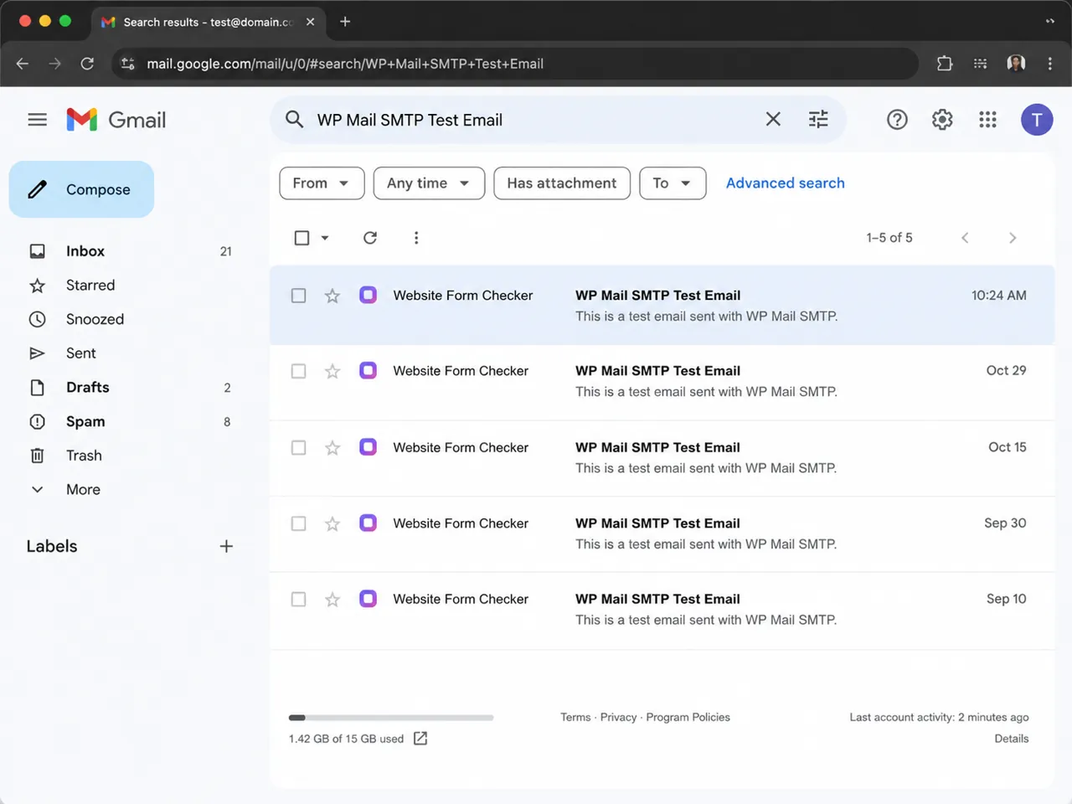
Task: Go to the newer results arrow
Action: [965, 238]
